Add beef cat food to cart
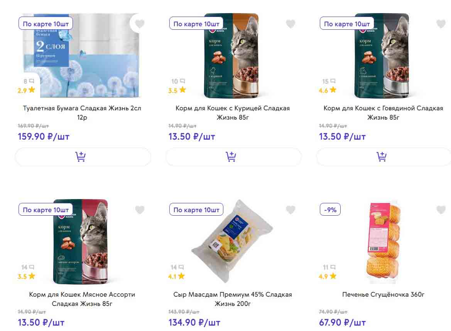This screenshot has width=451, height=331. tap(382, 157)
